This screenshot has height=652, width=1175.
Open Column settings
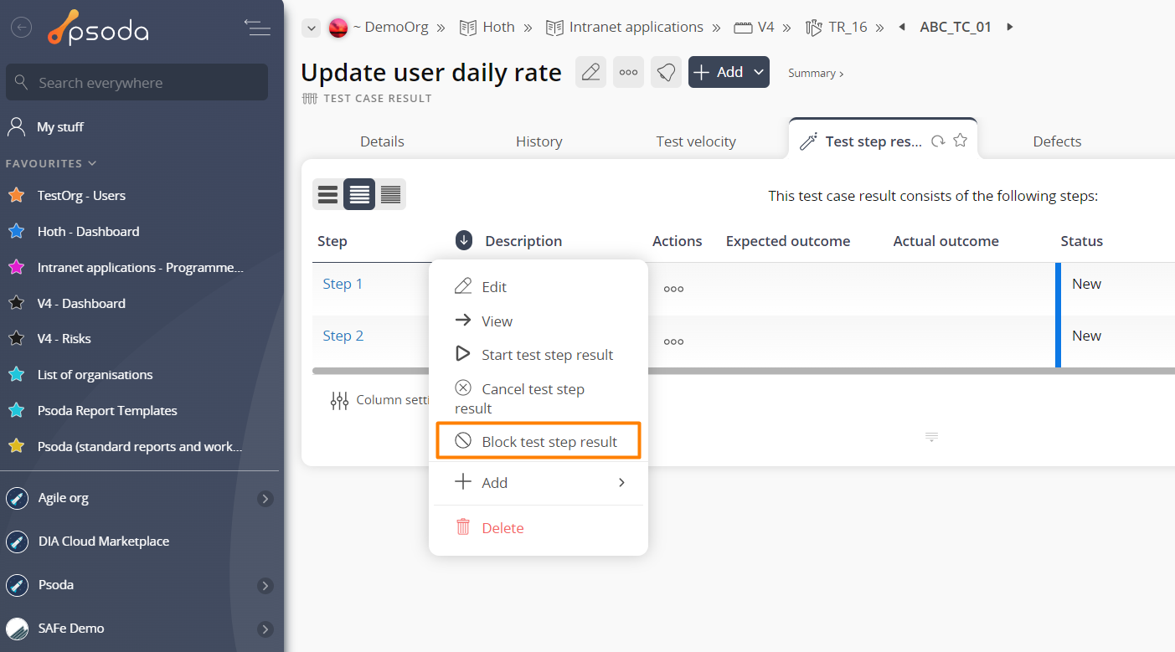tap(379, 400)
